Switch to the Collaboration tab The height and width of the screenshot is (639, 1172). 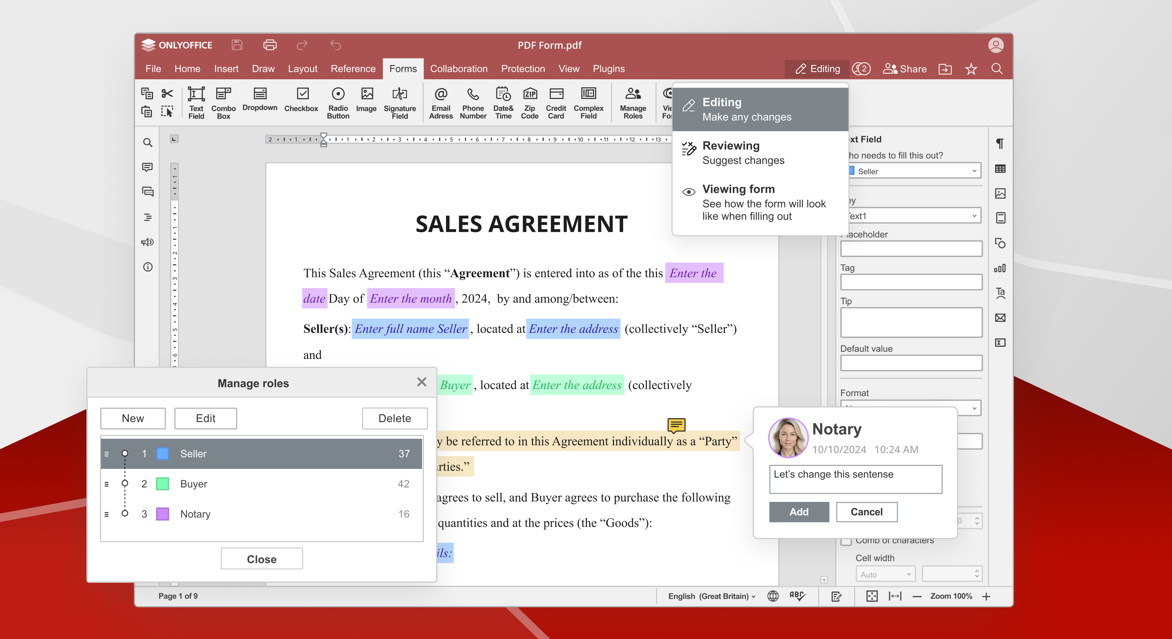(458, 69)
